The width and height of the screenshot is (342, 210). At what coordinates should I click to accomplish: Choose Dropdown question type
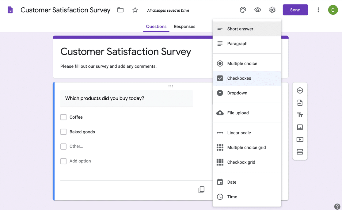click(x=237, y=93)
